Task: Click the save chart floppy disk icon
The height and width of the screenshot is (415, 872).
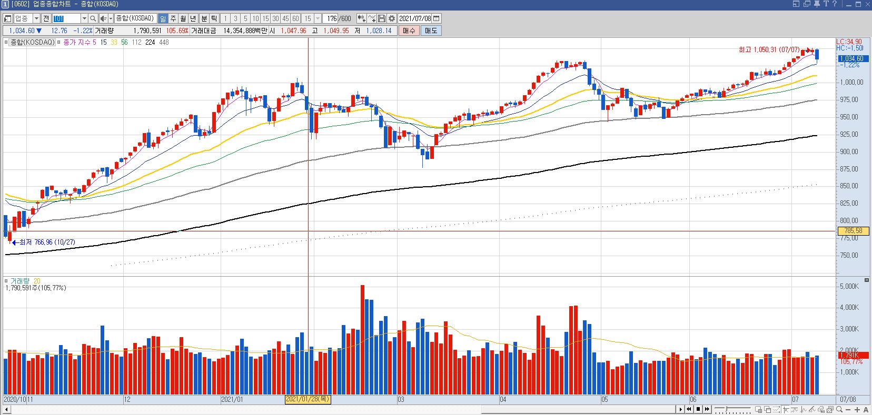Action: tap(382, 18)
